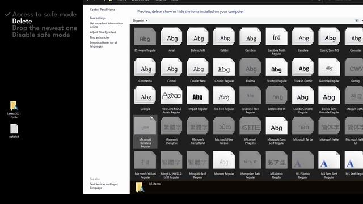Select the Calibri font icon
This screenshot has width=363, height=204.
point(224,36)
